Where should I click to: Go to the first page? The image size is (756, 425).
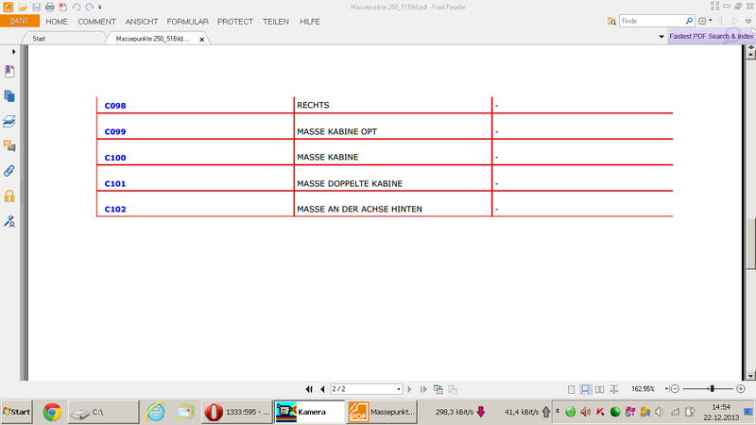pos(309,389)
